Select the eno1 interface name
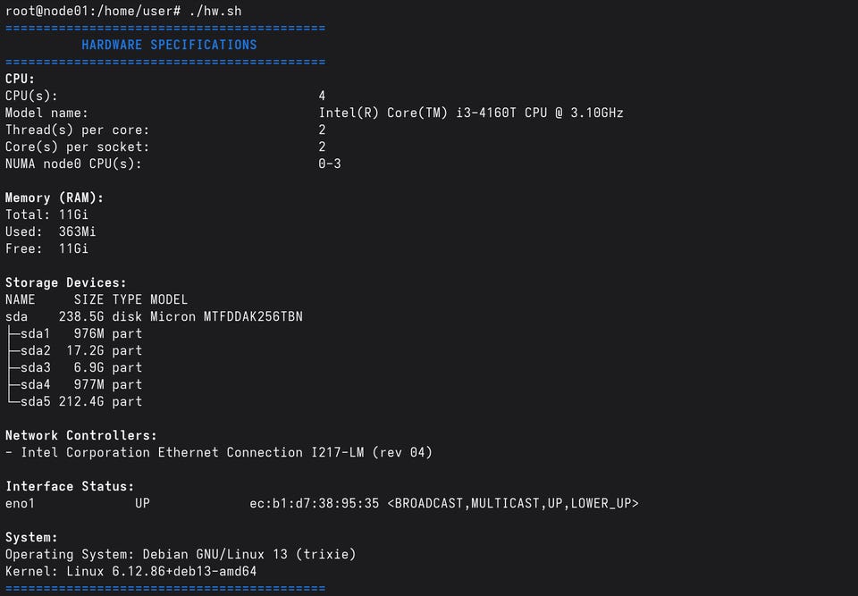858x596 pixels. 21,503
